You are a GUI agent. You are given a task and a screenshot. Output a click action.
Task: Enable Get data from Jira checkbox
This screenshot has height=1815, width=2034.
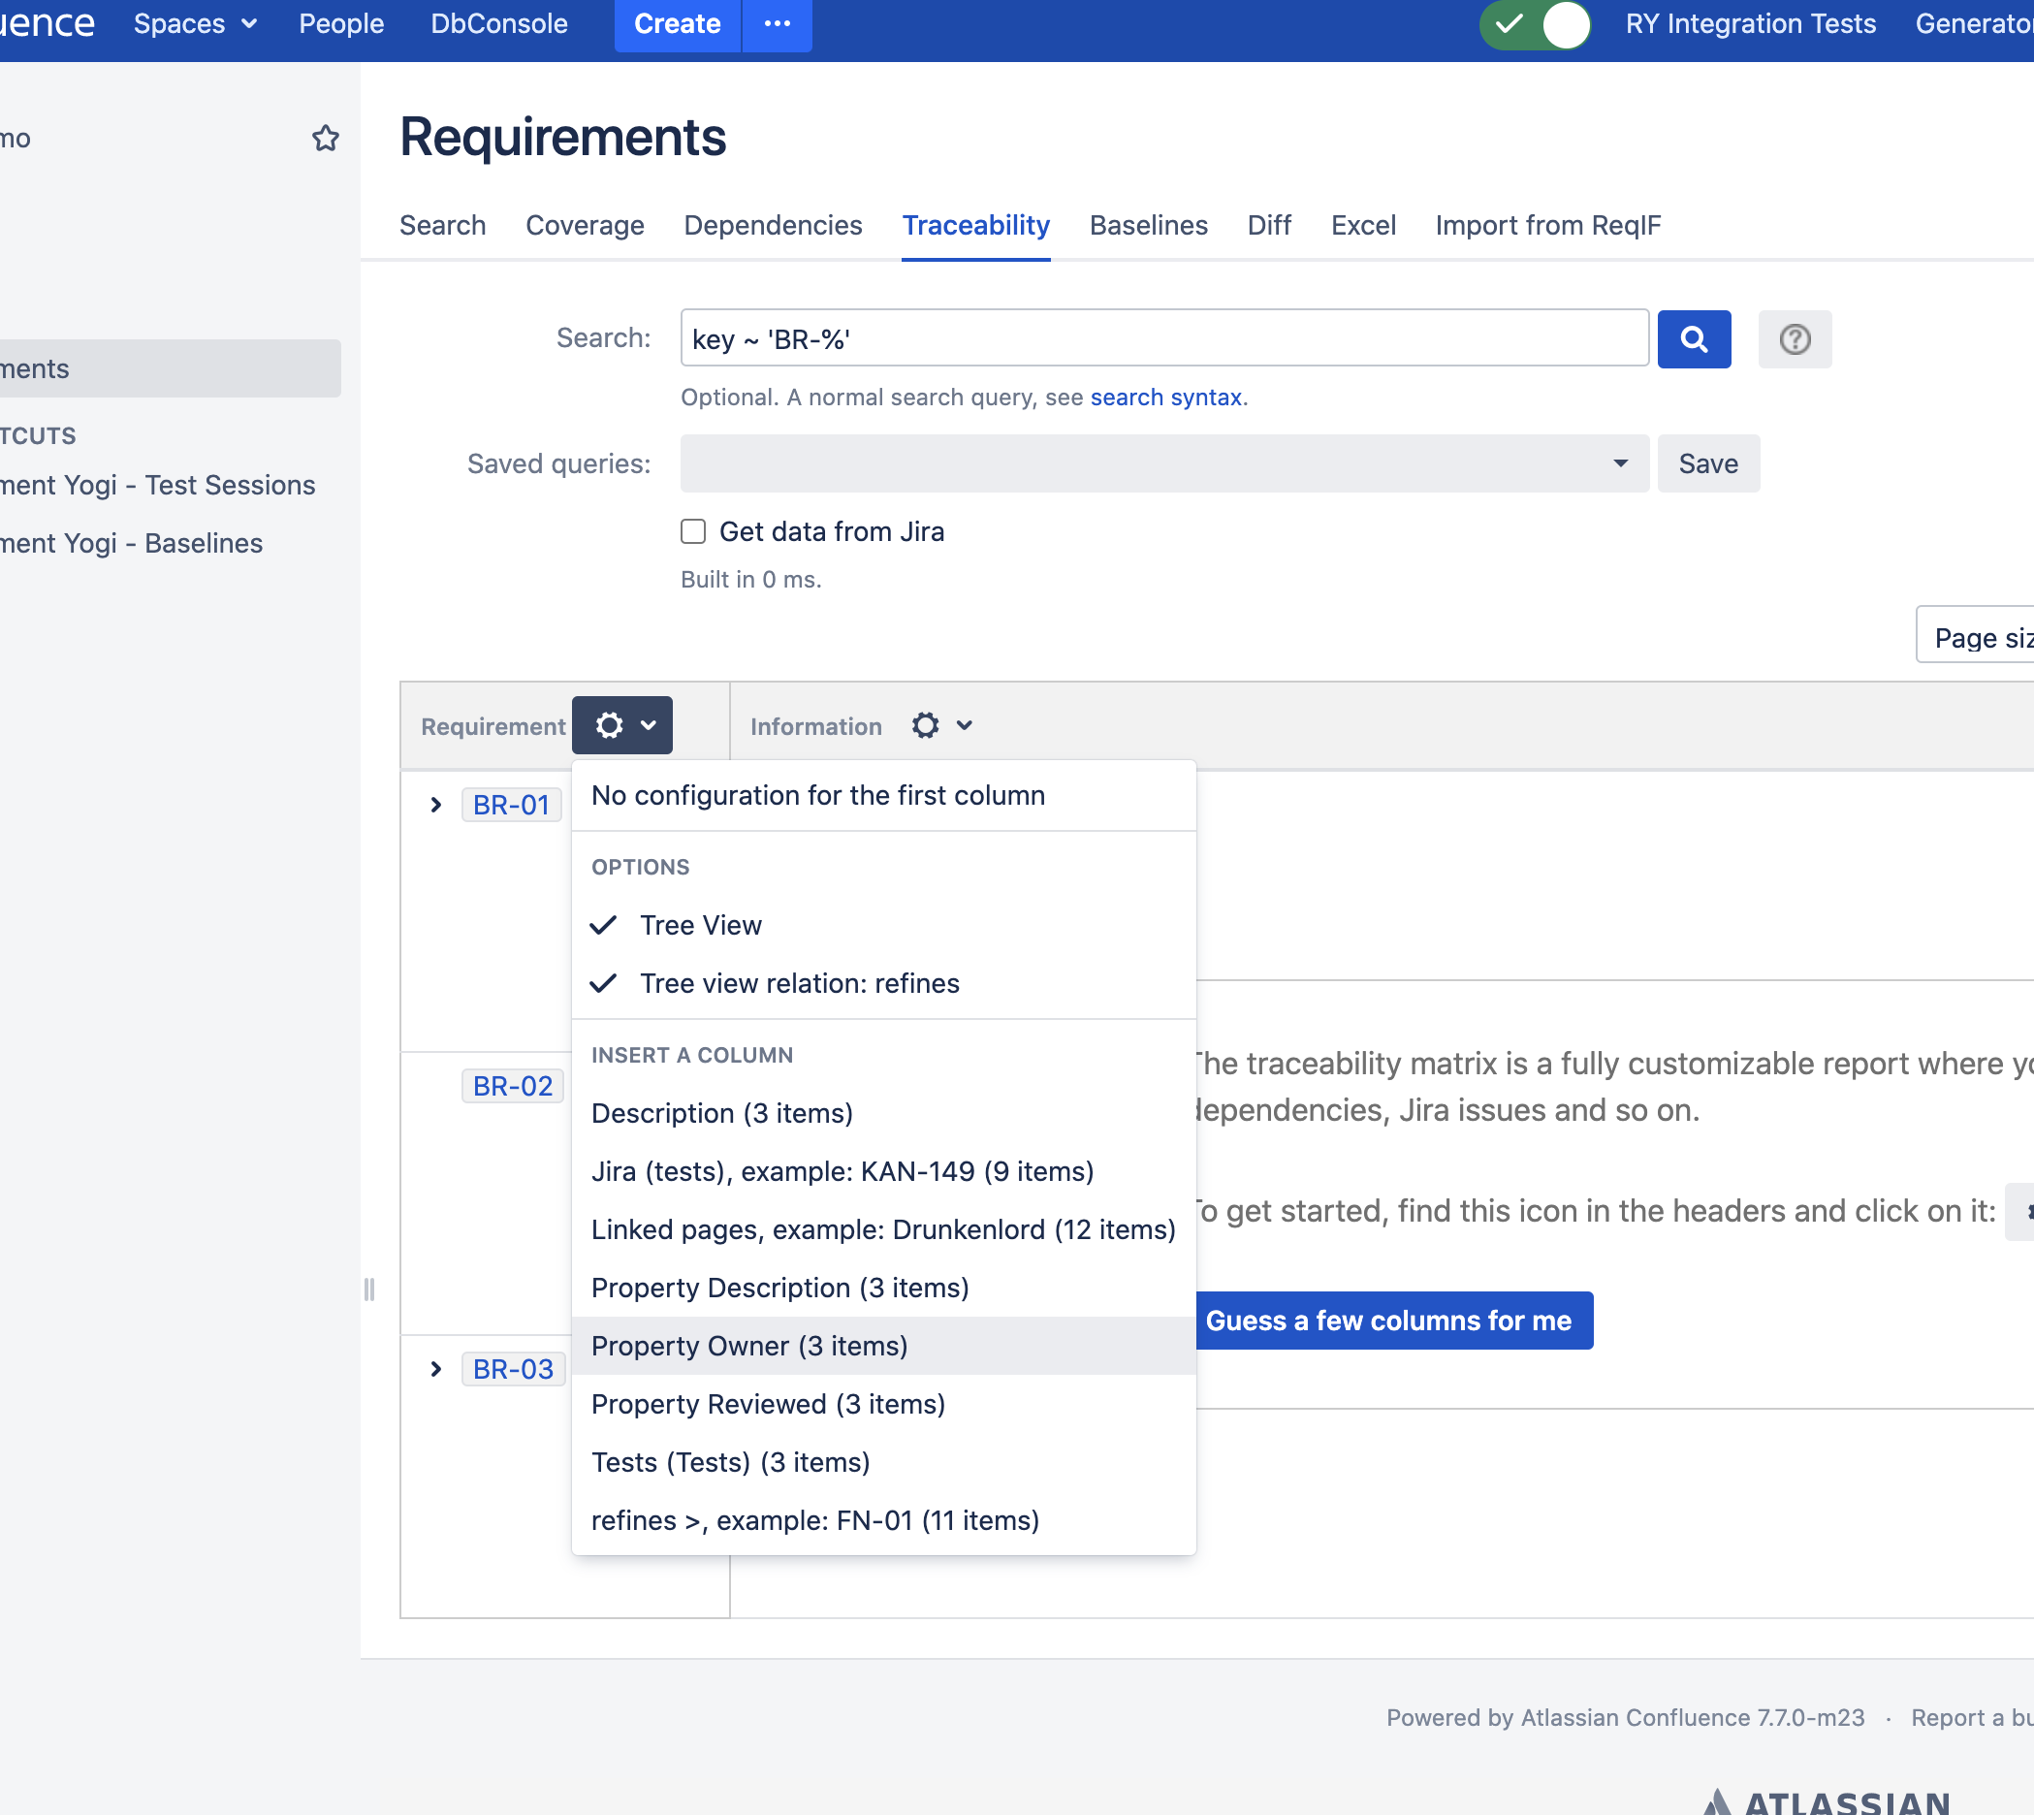coord(693,530)
